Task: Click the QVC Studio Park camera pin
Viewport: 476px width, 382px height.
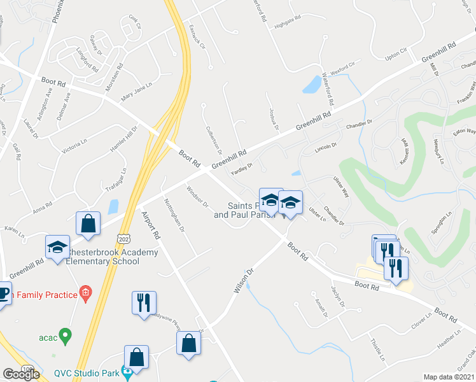Action: pos(127,373)
